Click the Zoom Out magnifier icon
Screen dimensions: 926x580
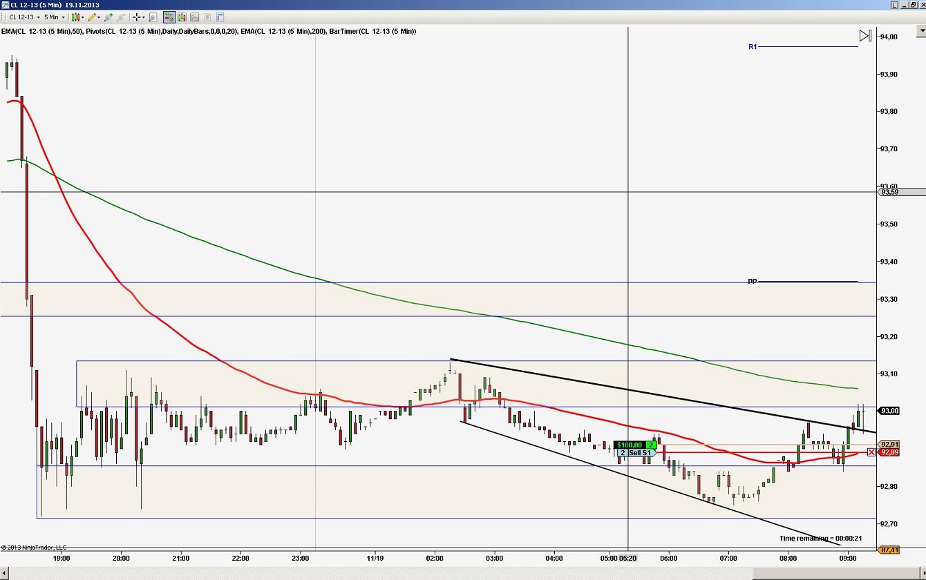pyautogui.click(x=120, y=17)
